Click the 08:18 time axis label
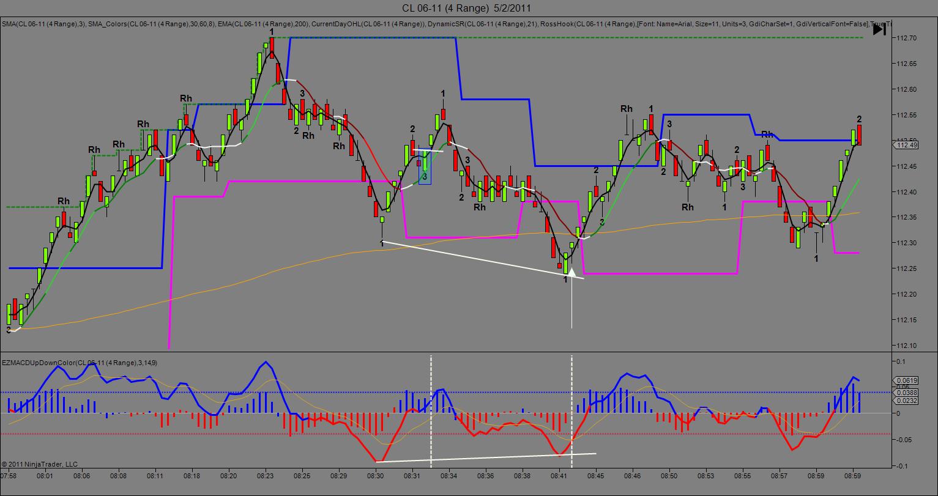938x496 pixels. click(x=192, y=475)
